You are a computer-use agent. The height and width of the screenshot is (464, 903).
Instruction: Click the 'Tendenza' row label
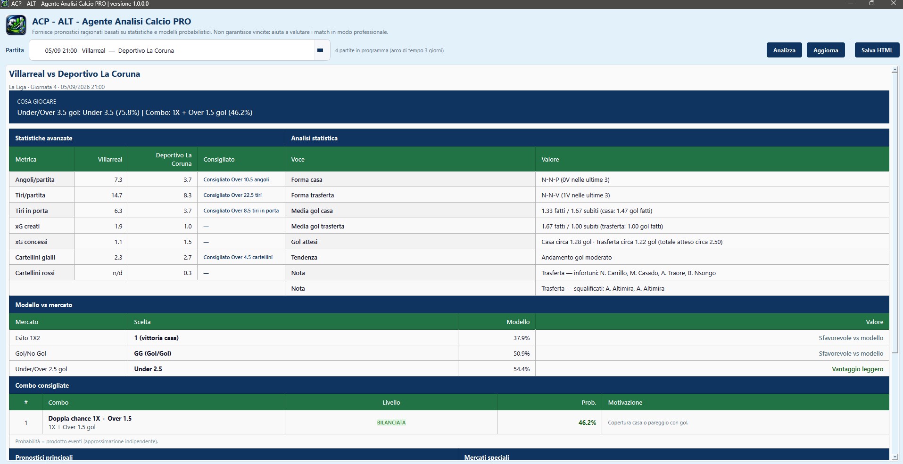coord(304,257)
